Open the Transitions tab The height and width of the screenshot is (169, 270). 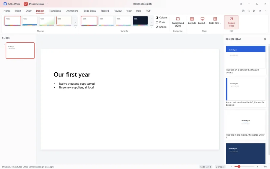tap(55, 11)
